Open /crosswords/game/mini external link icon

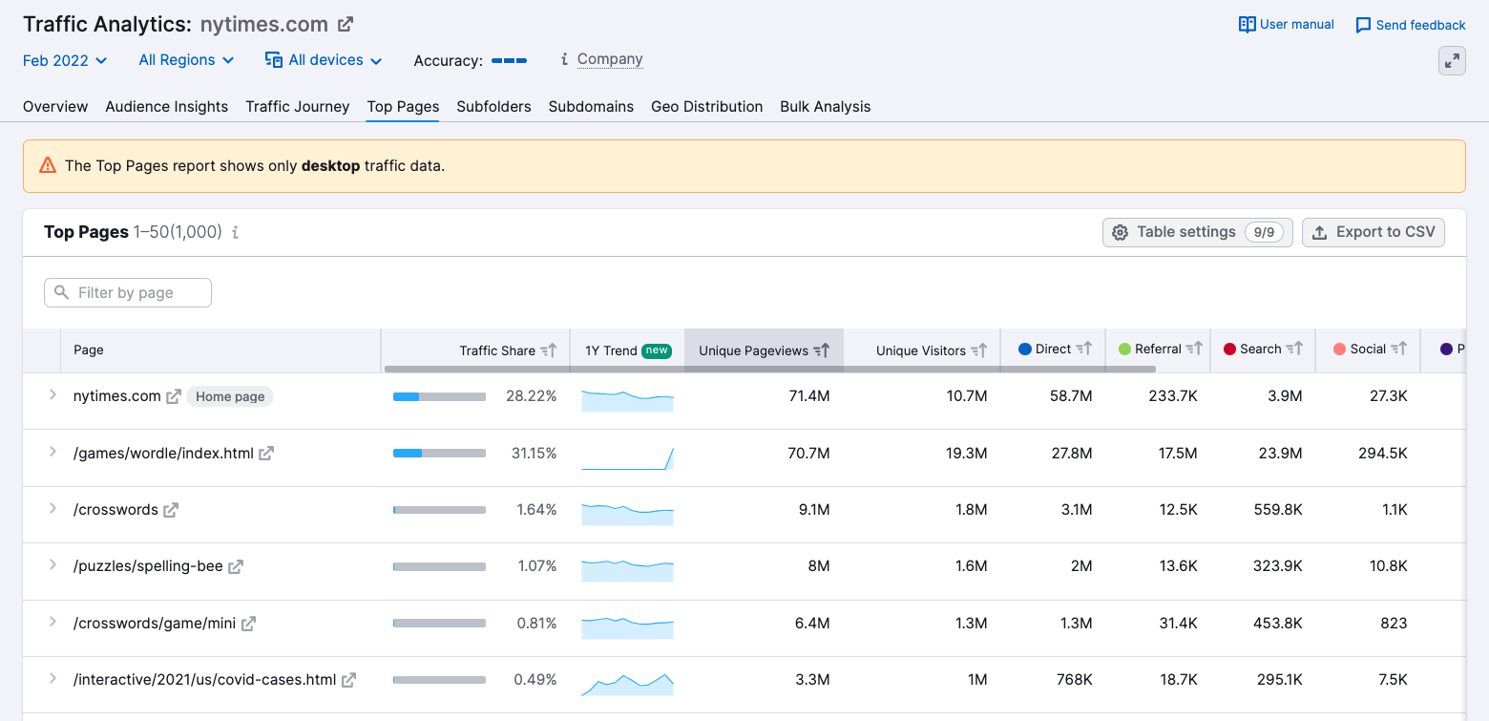point(248,624)
